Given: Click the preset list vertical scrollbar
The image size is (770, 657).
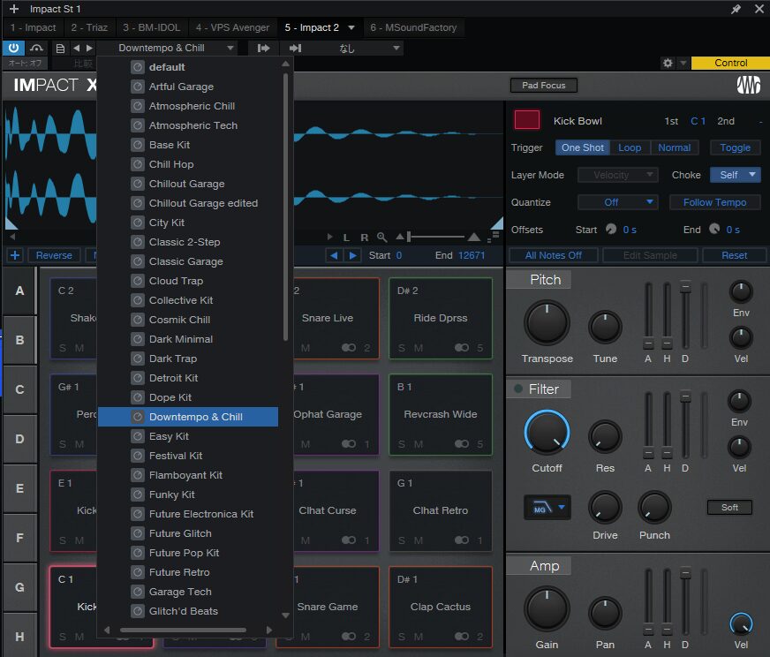Looking at the screenshot, I should [285, 207].
